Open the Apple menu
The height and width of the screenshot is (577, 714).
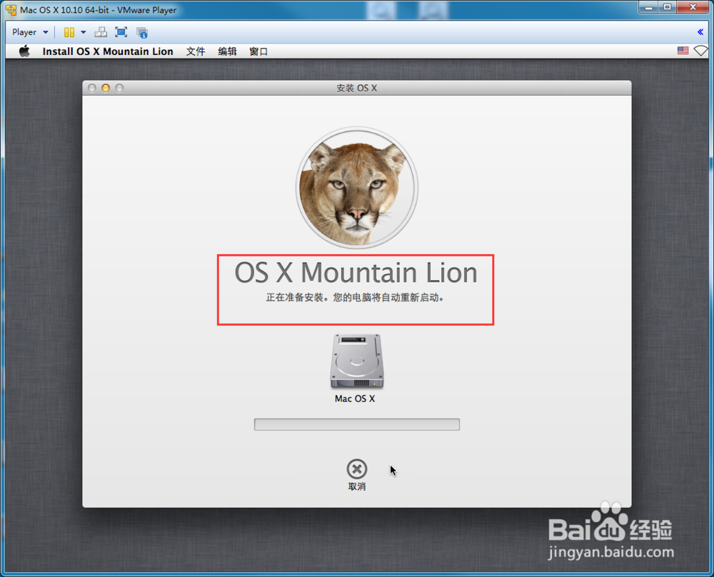coord(24,51)
